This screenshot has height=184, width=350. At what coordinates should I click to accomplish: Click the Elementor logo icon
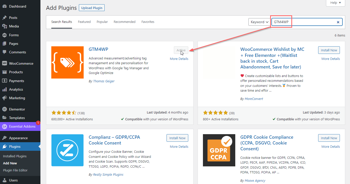coord(5,109)
